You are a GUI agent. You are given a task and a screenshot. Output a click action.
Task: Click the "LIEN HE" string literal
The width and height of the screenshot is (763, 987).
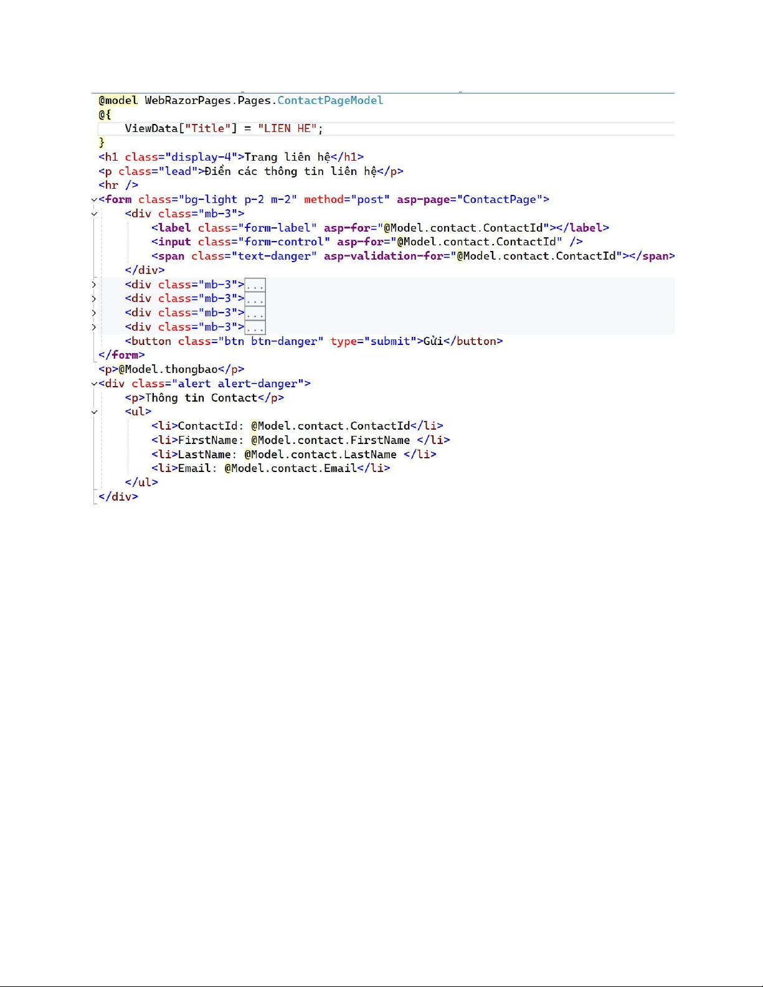click(x=287, y=128)
